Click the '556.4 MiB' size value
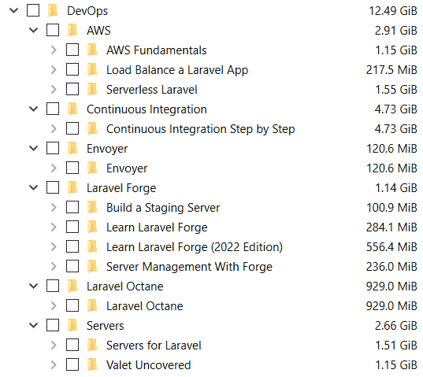The height and width of the screenshot is (377, 423). click(x=391, y=247)
